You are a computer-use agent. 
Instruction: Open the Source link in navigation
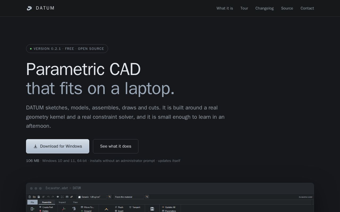click(x=287, y=8)
